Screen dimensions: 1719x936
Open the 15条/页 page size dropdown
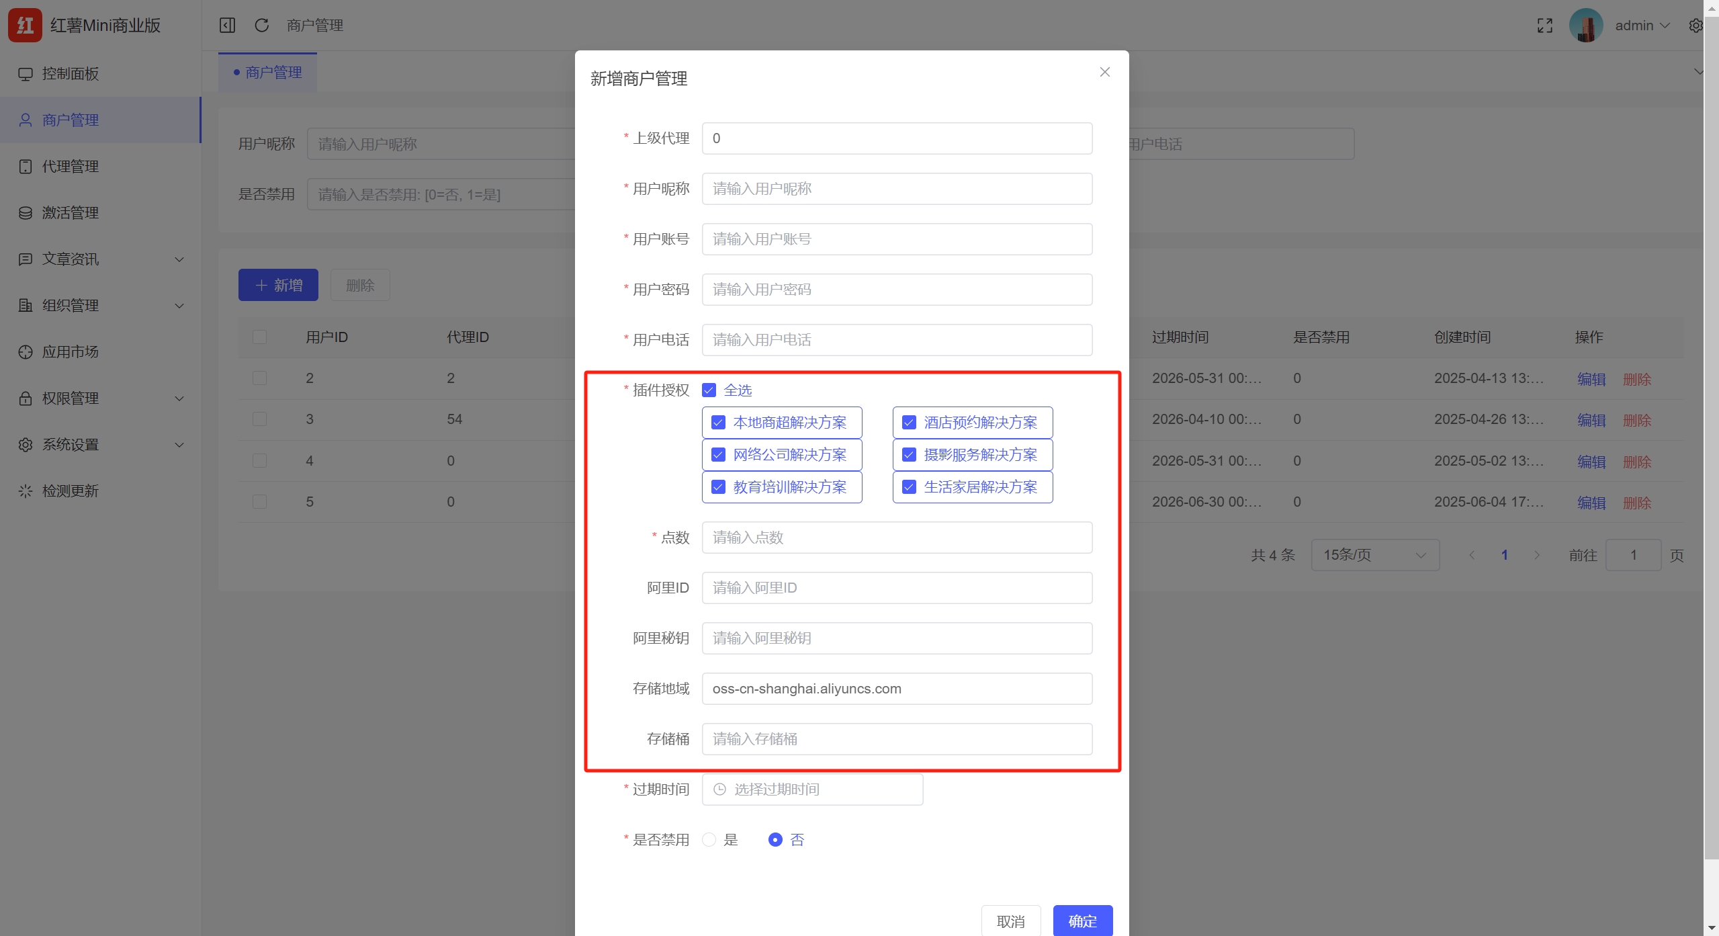(1374, 555)
